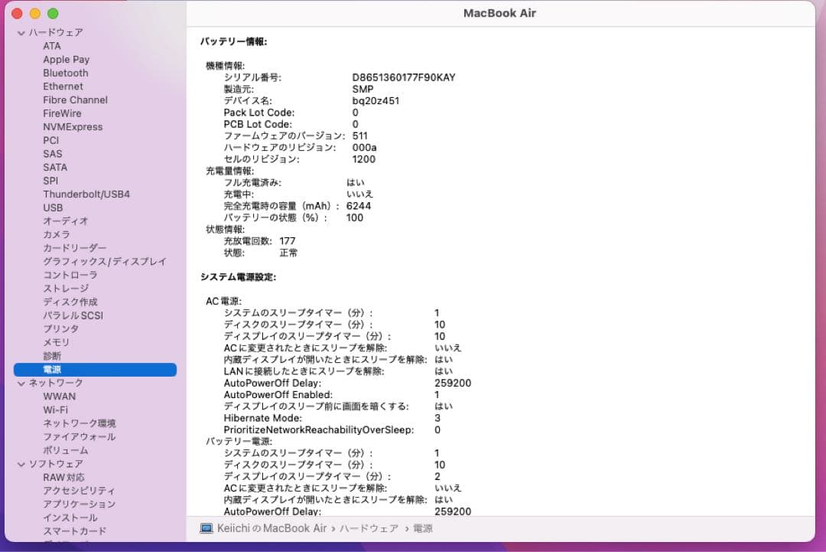The image size is (826, 552).
Task: Click the Hibernate Mode row
Action: [x=332, y=418]
